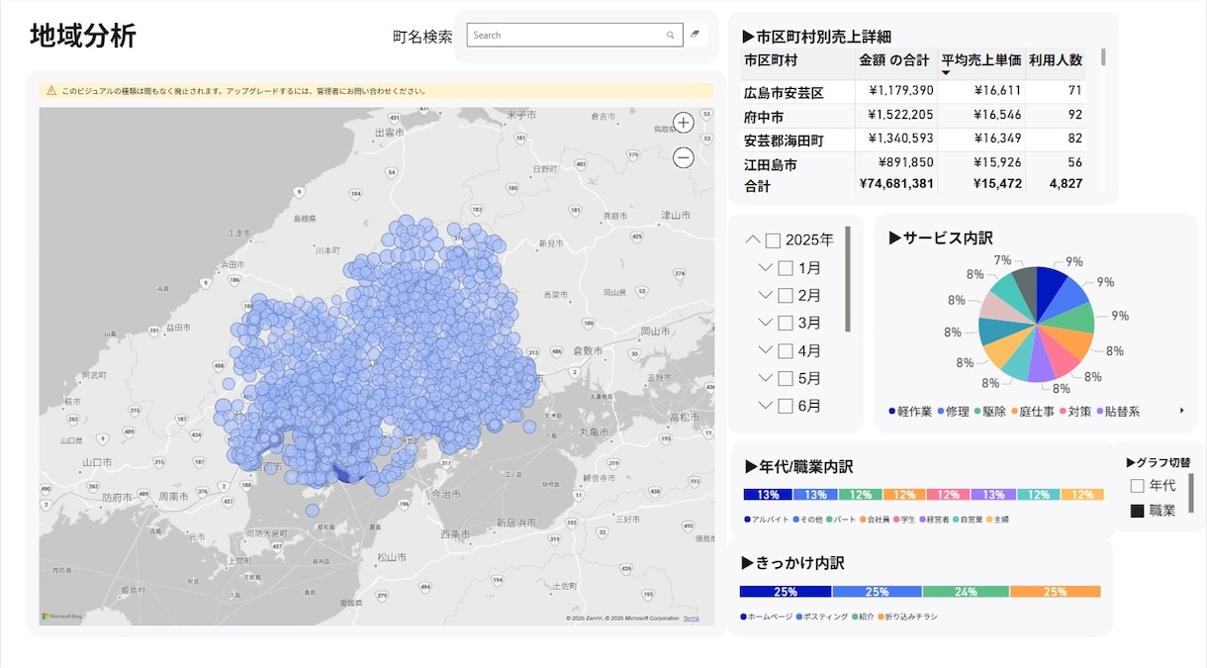1207x668 pixels.
Task: Open the Terms link on the map
Action: tap(691, 619)
